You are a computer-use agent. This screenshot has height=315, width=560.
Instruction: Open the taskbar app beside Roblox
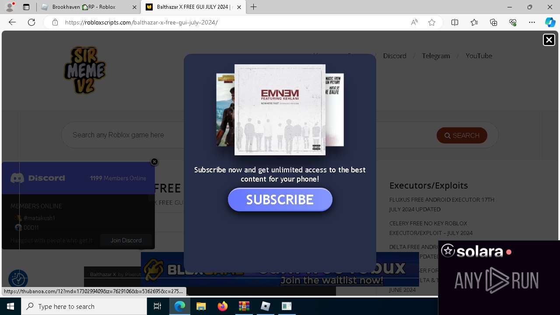click(287, 306)
